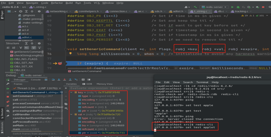Collapse the key variable node

click(x=72, y=92)
